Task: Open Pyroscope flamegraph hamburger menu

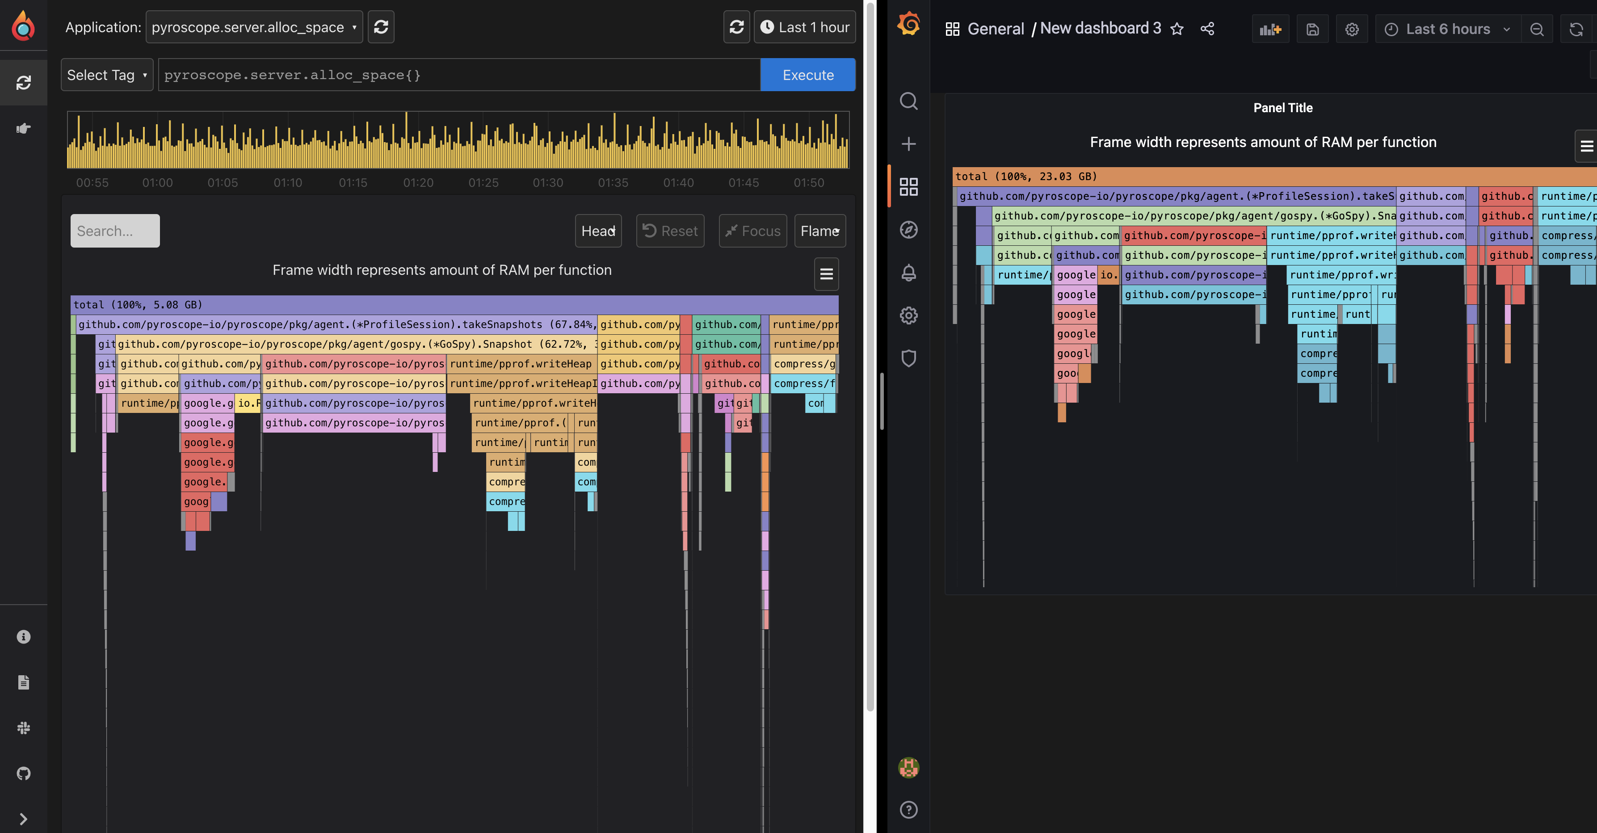Action: (x=826, y=273)
